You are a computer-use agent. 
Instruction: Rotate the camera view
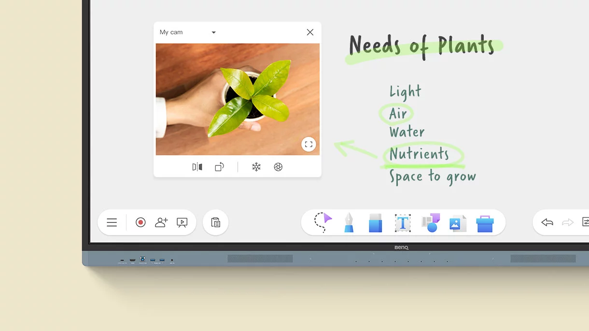[219, 167]
